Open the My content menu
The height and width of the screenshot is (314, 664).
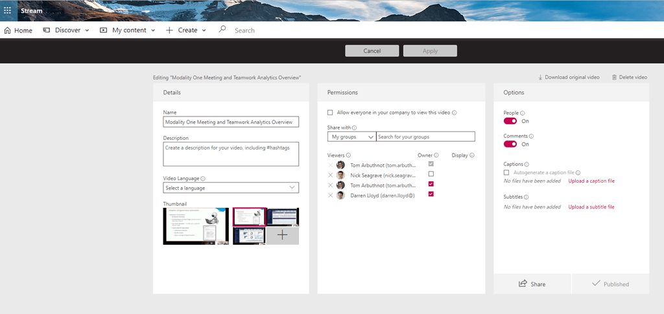tap(127, 30)
